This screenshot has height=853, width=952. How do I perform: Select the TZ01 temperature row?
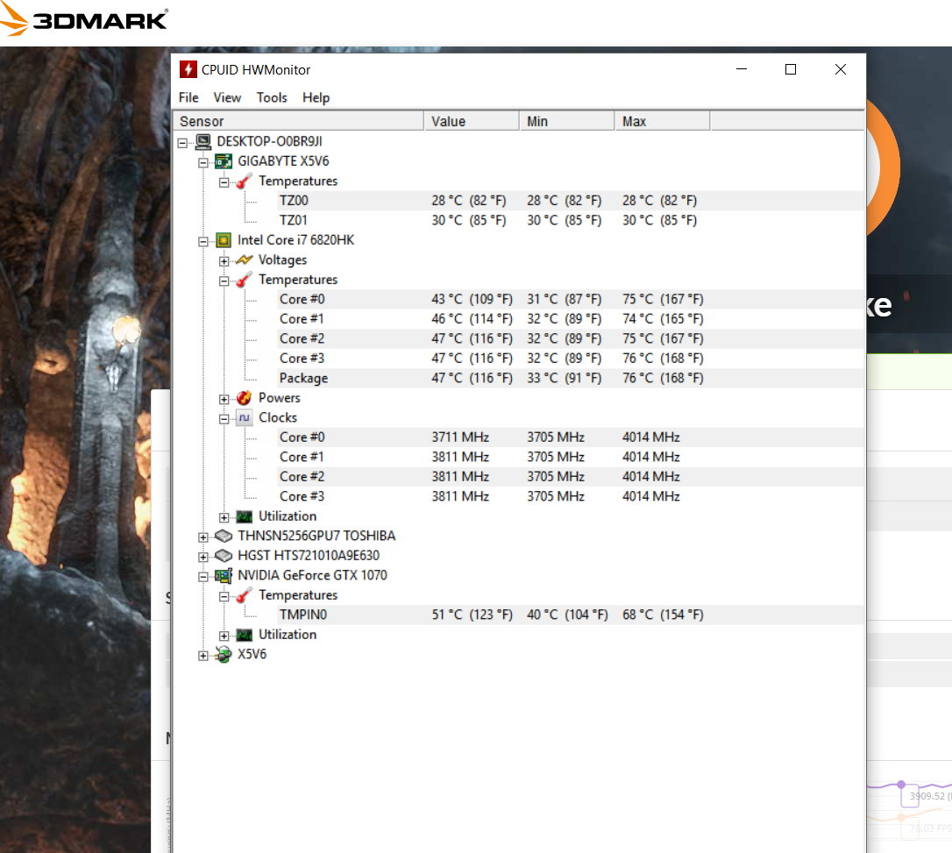(571, 220)
